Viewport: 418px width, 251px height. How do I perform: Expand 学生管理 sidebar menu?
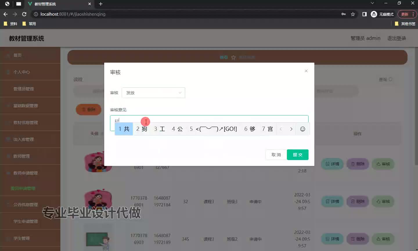tap(30, 238)
